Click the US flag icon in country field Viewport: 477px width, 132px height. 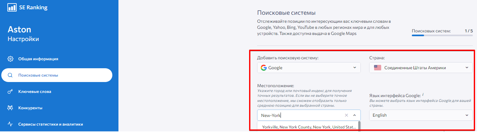coord(377,68)
